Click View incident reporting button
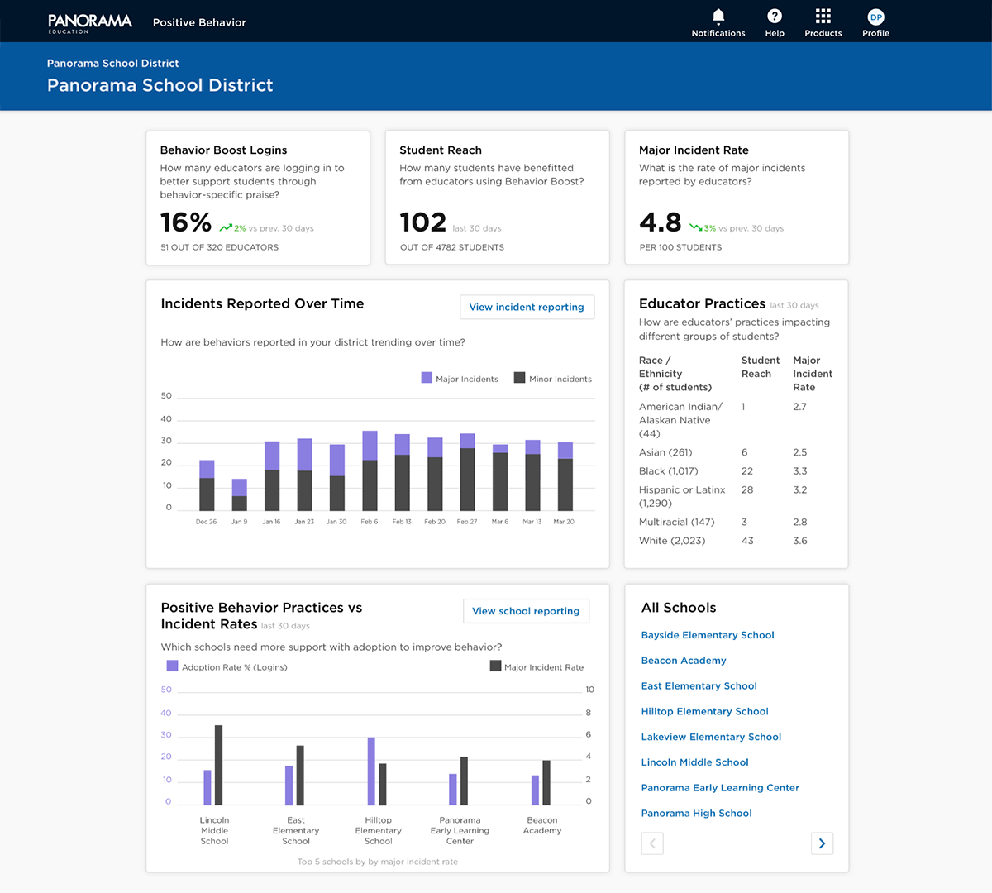992x893 pixels. pyautogui.click(x=527, y=307)
